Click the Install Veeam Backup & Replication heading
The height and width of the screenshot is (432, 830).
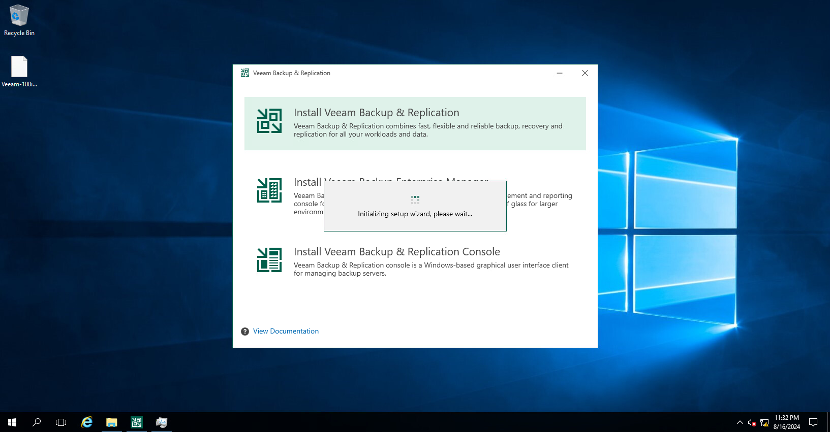click(376, 113)
